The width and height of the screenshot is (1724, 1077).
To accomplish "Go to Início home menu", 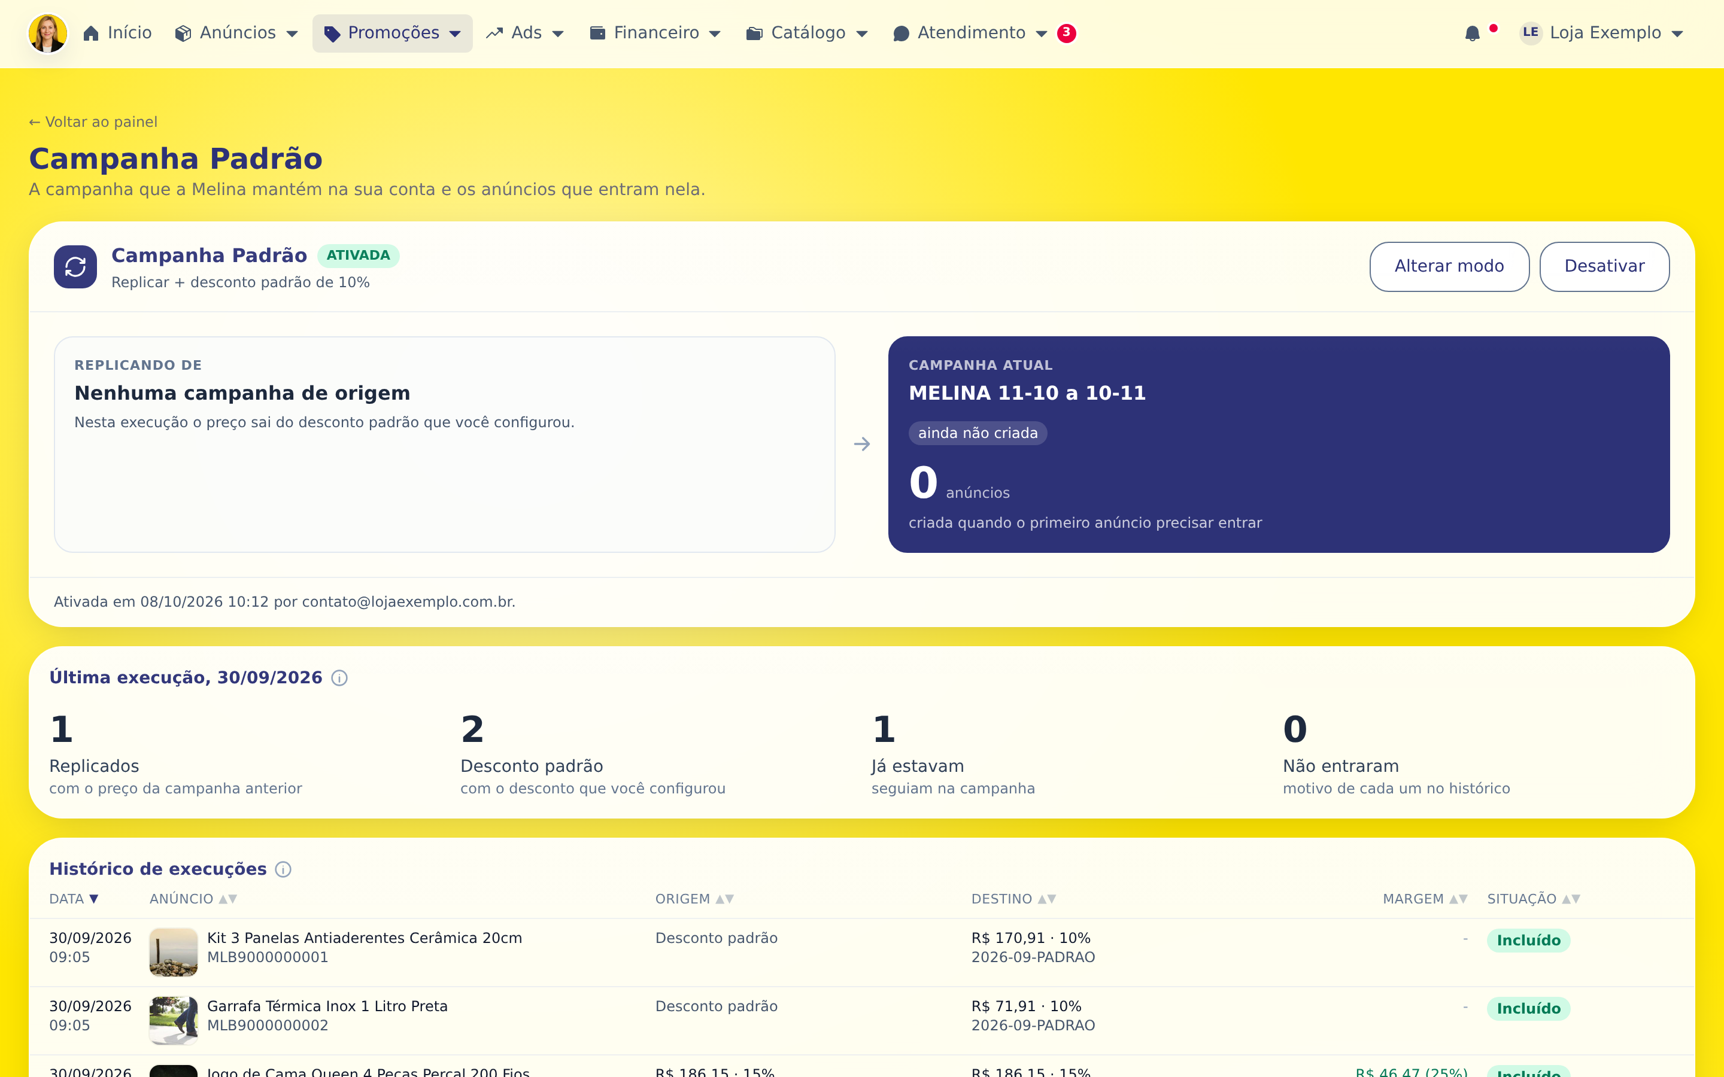I will (x=117, y=33).
